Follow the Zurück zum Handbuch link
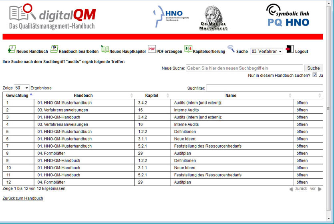The image size is (334, 224). [23, 198]
